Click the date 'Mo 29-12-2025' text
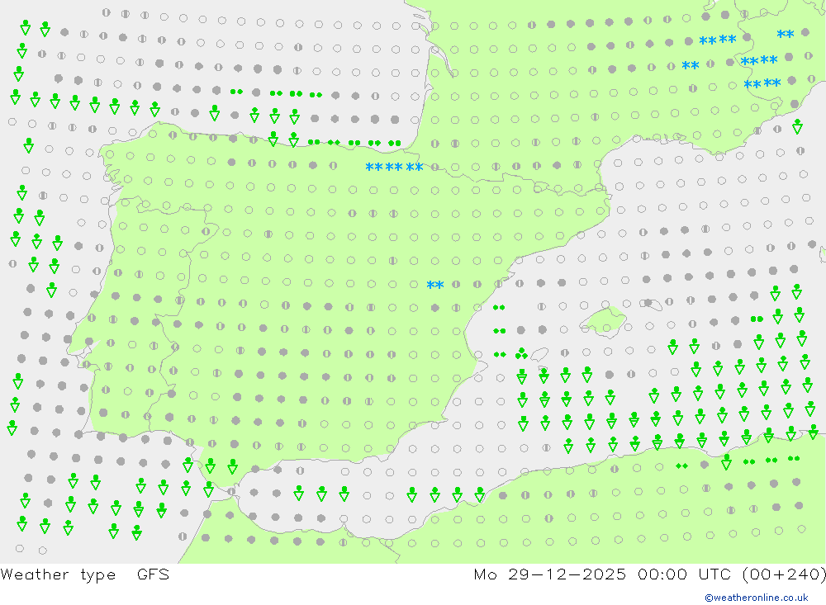This screenshot has height=605, width=826. coord(550,574)
